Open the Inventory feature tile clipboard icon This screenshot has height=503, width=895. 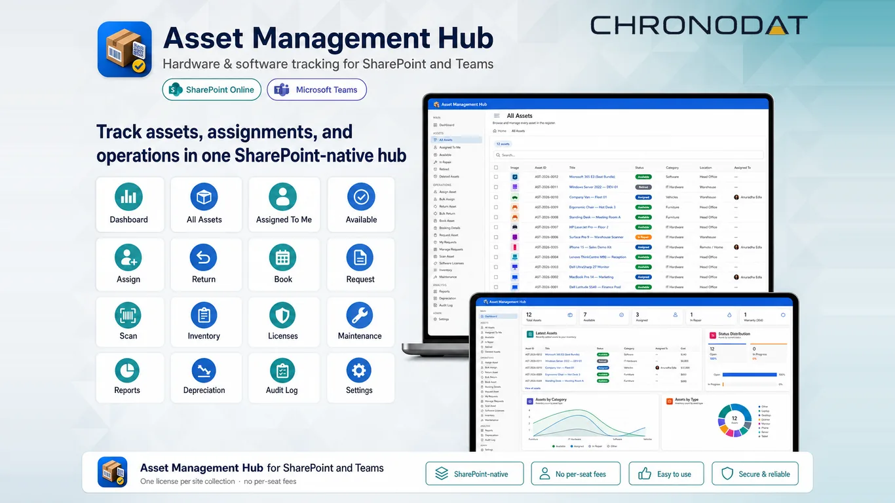click(x=204, y=316)
